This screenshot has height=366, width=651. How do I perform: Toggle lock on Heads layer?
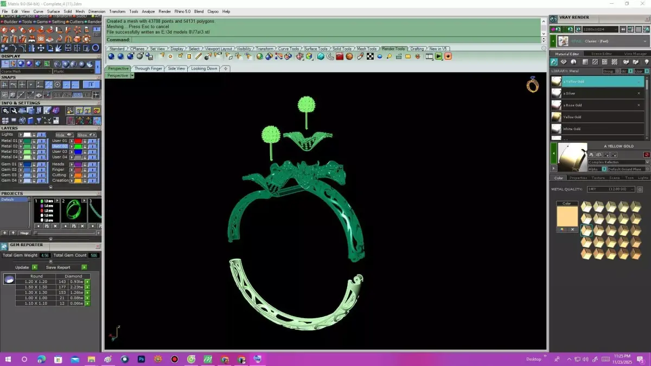pos(85,164)
